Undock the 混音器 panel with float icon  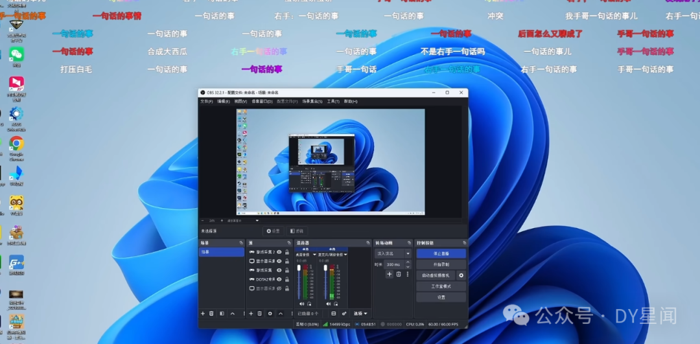[368, 243]
